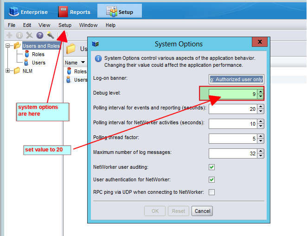Click the Roles row icon in list

pyautogui.click(x=69, y=71)
